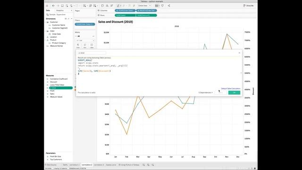Click the Share workbook icon
This screenshot has height=170, width=302.
[x=169, y=6]
